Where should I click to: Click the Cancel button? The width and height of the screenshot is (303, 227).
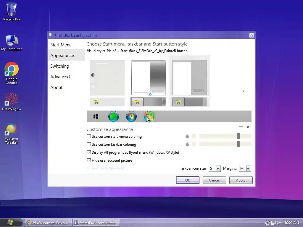click(x=214, y=180)
